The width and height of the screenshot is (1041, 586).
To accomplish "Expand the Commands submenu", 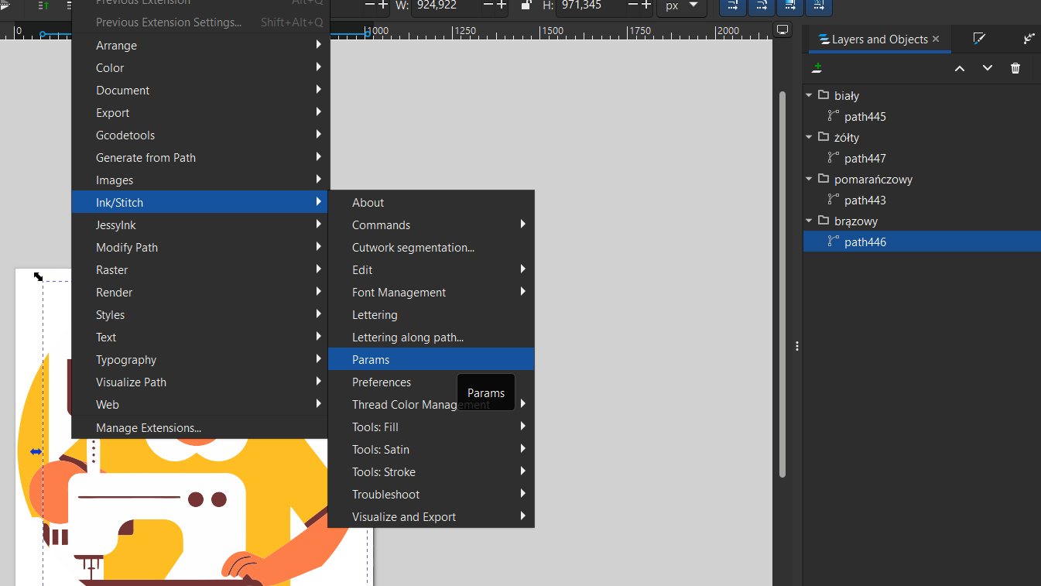I will [431, 225].
